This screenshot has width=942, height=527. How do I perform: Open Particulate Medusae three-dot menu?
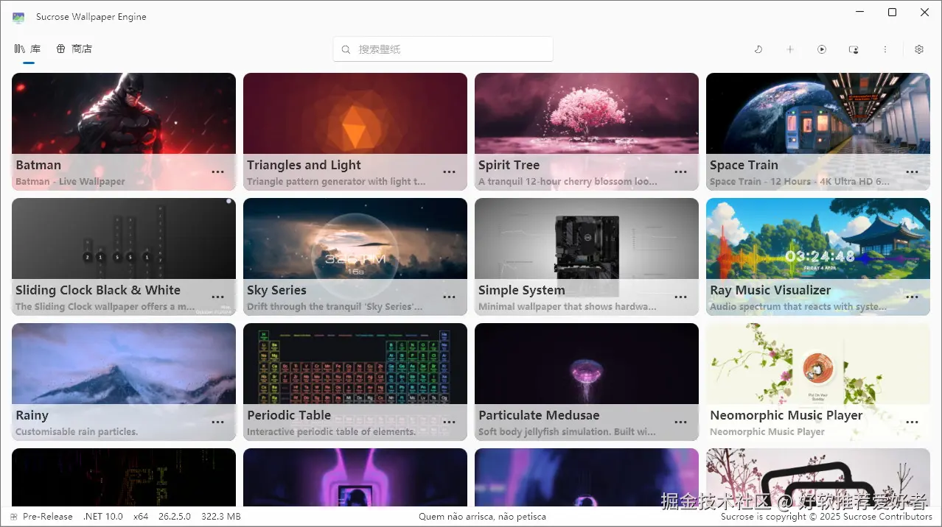tap(681, 422)
